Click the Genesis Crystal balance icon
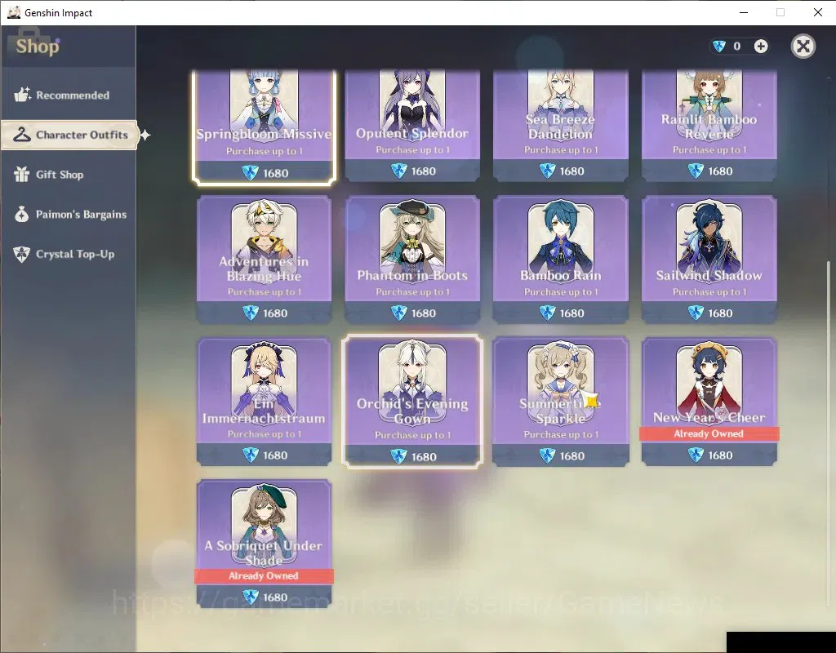This screenshot has width=836, height=653. 719,47
